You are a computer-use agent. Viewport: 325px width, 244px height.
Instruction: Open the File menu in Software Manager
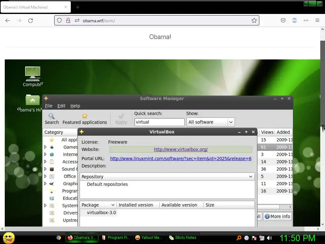click(x=49, y=106)
